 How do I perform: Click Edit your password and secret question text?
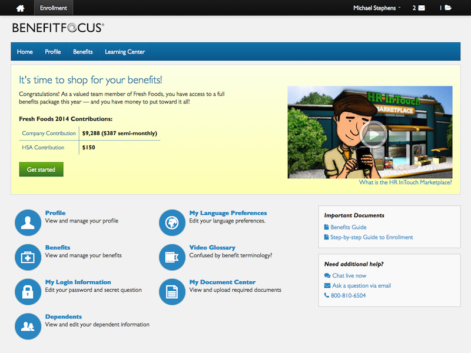pyautogui.click(x=94, y=290)
